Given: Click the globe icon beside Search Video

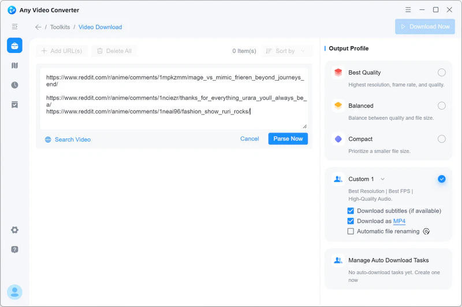Looking at the screenshot, I should click(x=48, y=139).
